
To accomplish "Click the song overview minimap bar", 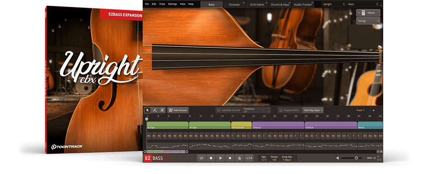I will click(166, 152).
